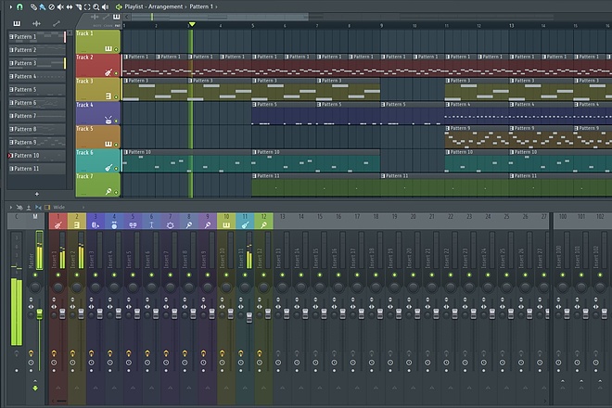Toggle the magnet snap icon in playlist toolbar
The width and height of the screenshot is (612, 408).
(19, 6)
